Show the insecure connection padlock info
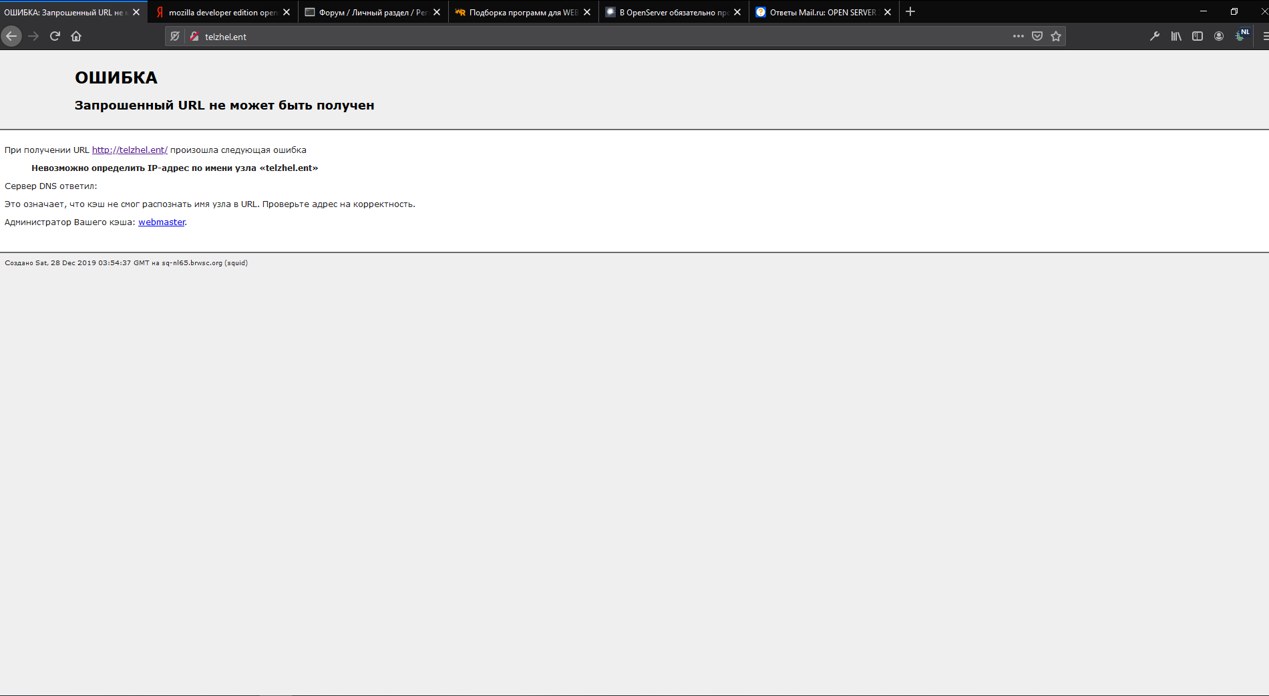This screenshot has height=696, width=1269. click(x=194, y=37)
